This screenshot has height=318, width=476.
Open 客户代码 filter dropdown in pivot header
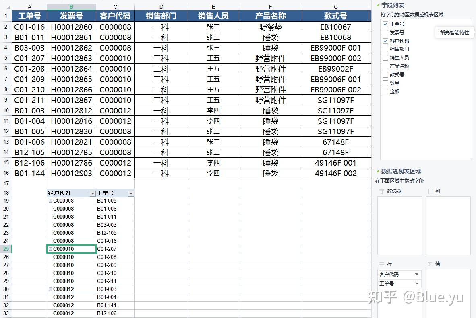tap(93, 193)
